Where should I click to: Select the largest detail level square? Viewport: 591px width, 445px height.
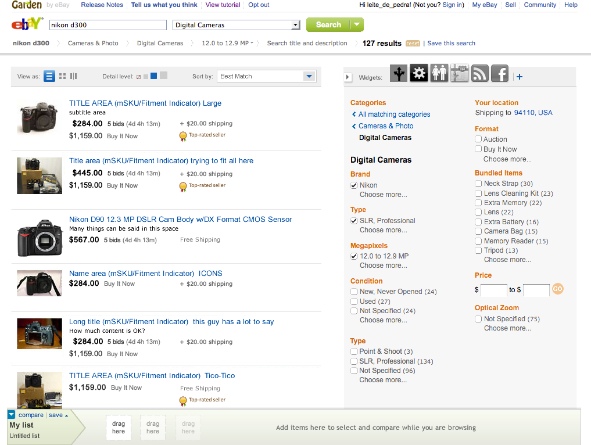tap(163, 76)
